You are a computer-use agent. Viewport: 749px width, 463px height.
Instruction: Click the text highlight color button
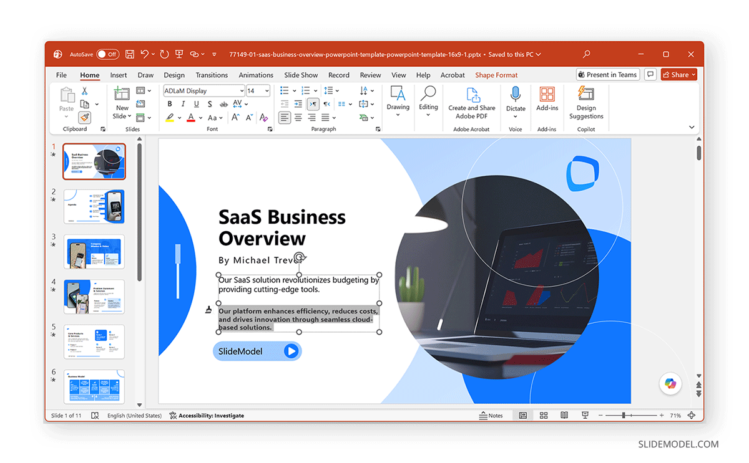click(170, 117)
